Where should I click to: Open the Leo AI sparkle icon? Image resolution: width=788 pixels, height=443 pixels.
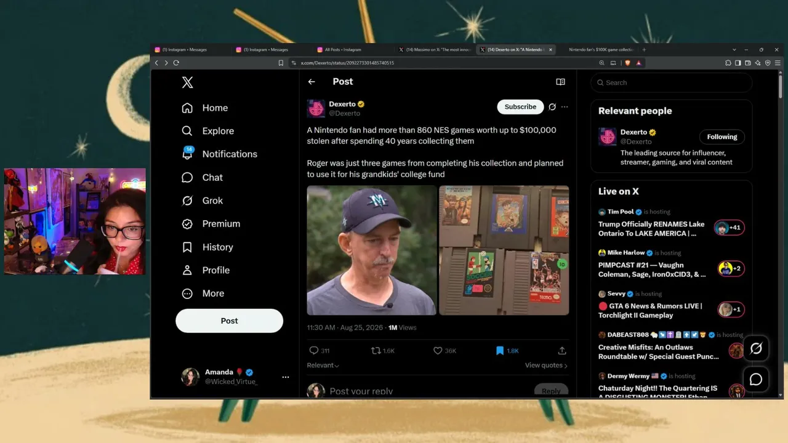point(758,63)
